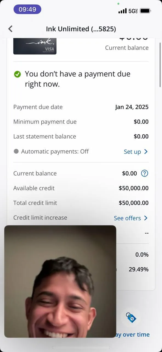Tap the gray automatic payments status dot
162x352 pixels.
coord(16,151)
